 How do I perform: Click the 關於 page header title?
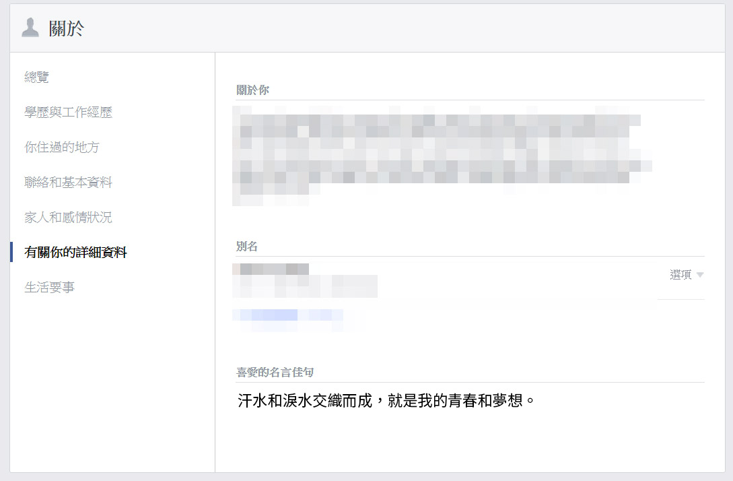click(66, 28)
